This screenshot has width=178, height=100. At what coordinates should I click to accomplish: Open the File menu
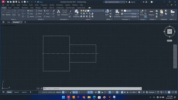[3, 5]
